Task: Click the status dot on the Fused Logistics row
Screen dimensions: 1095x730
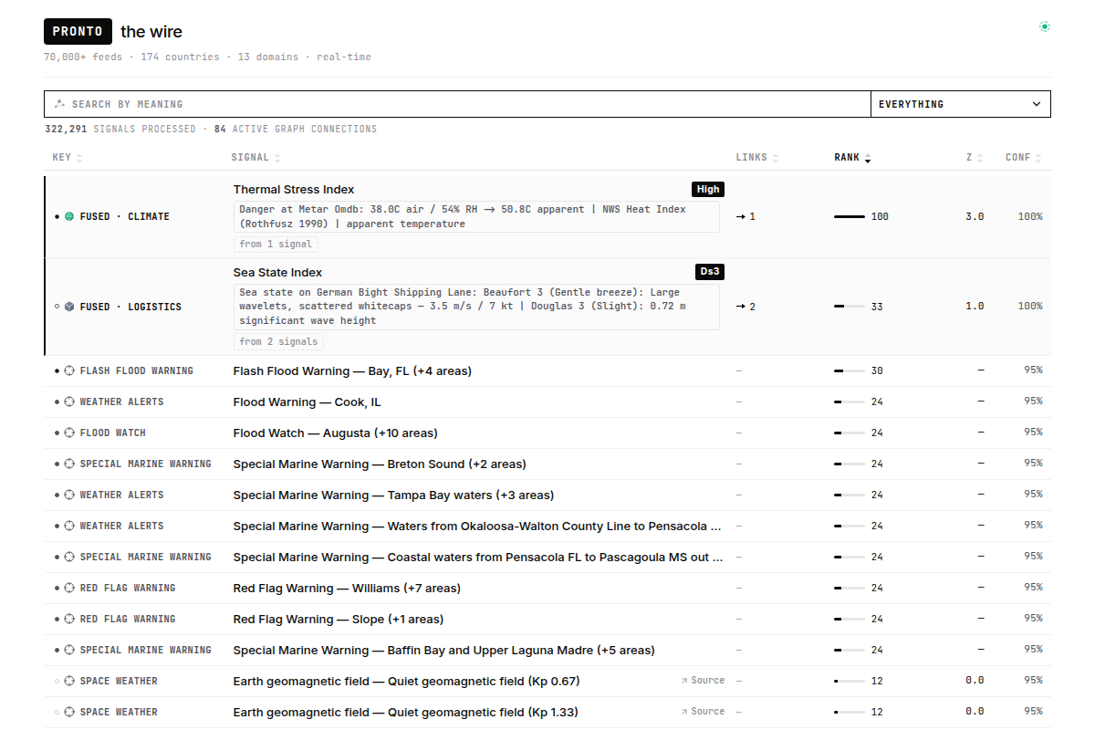Action: 57,307
